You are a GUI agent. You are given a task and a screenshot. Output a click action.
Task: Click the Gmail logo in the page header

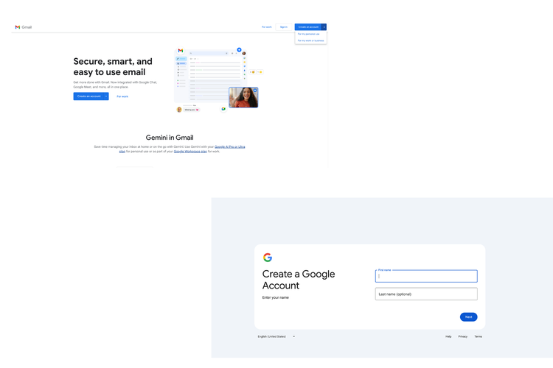(x=24, y=27)
